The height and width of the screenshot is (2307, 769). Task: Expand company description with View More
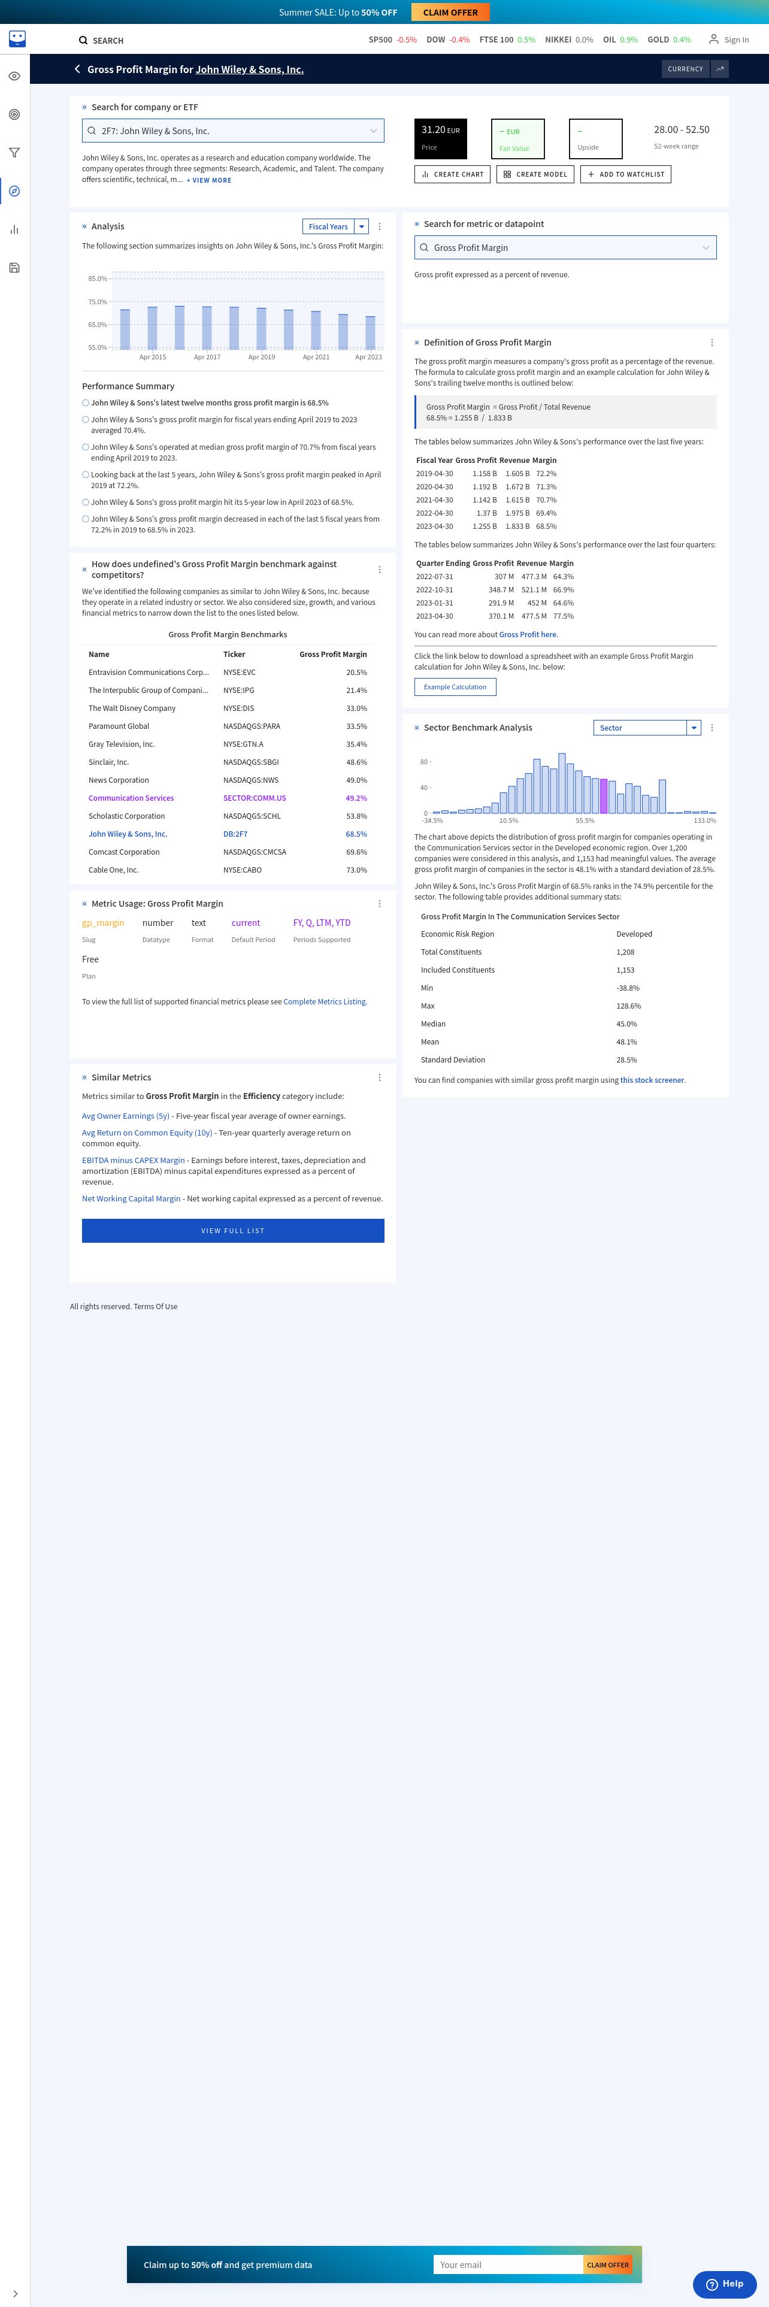pos(208,180)
